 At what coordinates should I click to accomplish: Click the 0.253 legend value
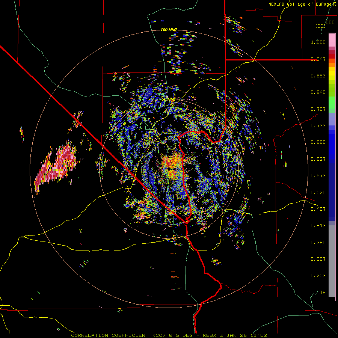tap(318, 276)
